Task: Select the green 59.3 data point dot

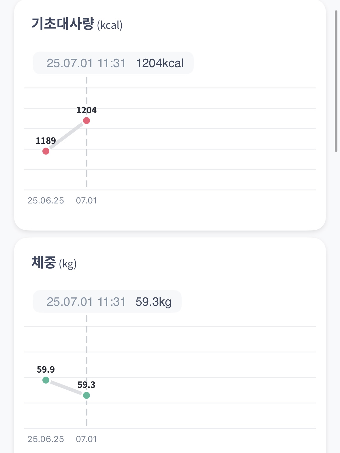Action: point(86,395)
